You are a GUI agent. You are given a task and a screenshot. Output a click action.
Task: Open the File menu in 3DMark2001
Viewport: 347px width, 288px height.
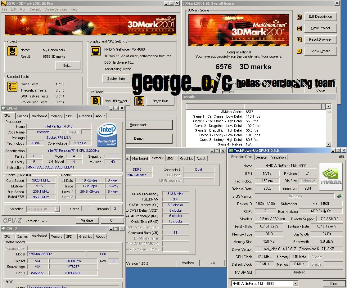point(5,9)
